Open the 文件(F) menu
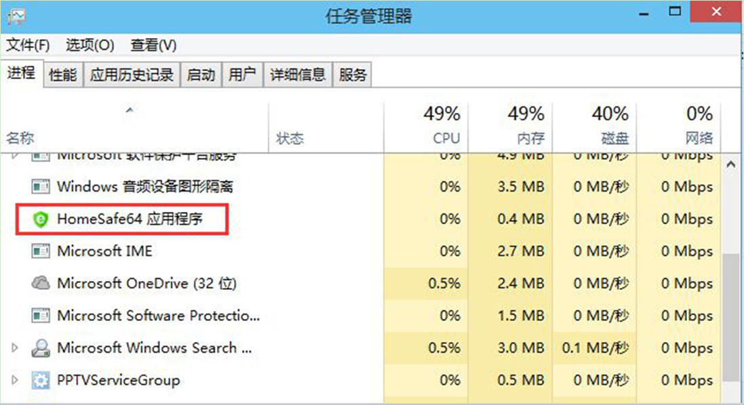 [28, 45]
